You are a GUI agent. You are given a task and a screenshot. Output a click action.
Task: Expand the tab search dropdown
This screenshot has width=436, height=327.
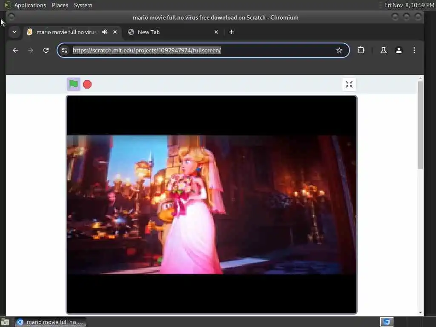coord(14,32)
